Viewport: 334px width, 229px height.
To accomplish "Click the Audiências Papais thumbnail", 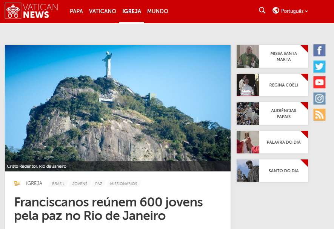I will pyautogui.click(x=248, y=114).
